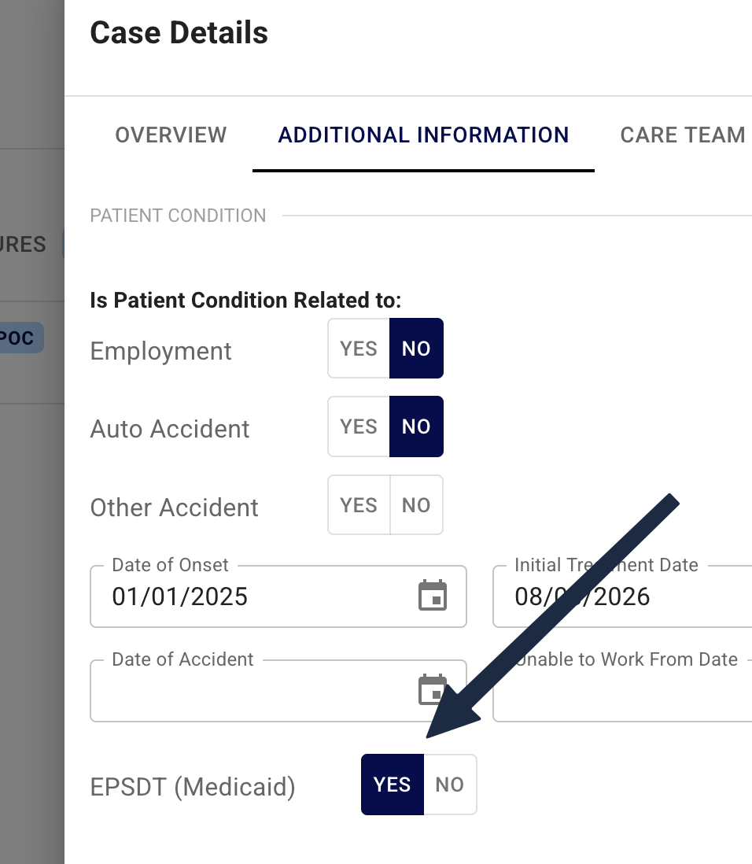Click the Unable to Work From Date field
This screenshot has height=864, width=752.
(622, 690)
